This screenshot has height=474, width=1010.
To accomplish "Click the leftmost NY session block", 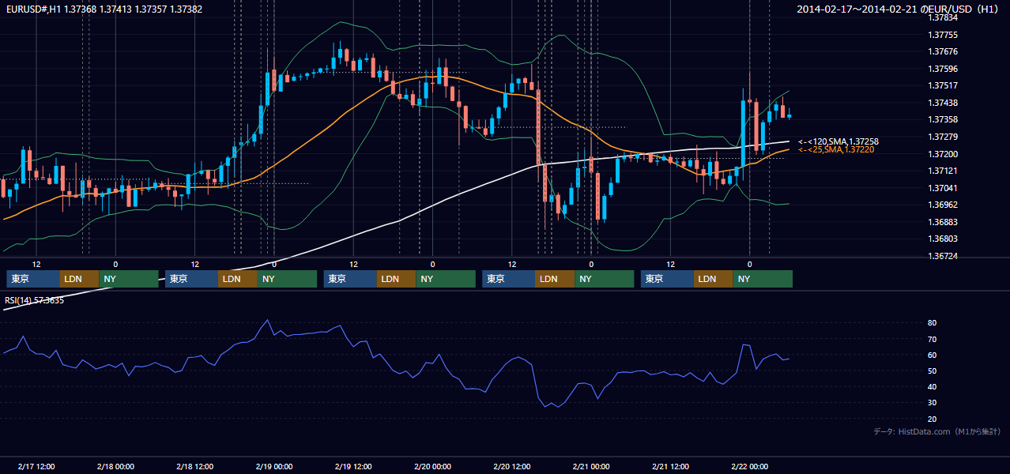I will pyautogui.click(x=129, y=279).
